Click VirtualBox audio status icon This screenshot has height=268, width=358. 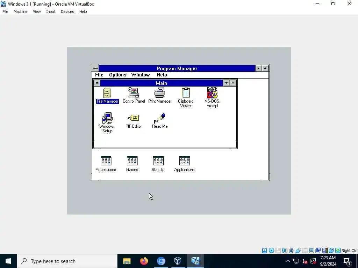click(x=285, y=251)
